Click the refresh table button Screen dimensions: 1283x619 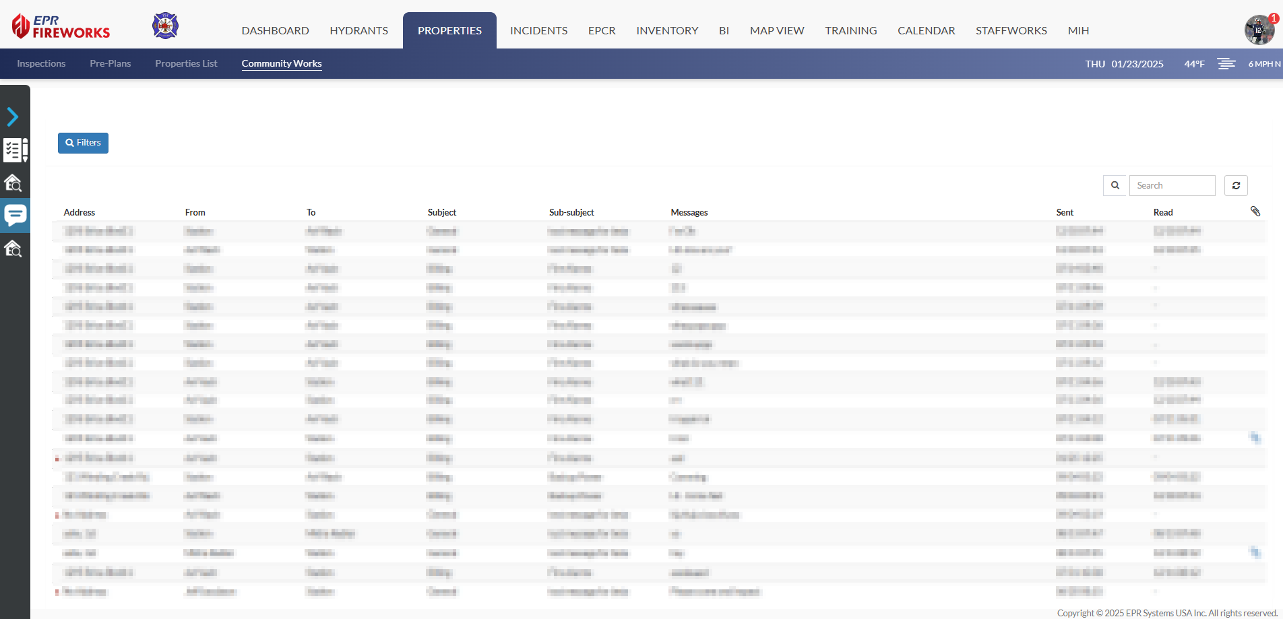1236,186
